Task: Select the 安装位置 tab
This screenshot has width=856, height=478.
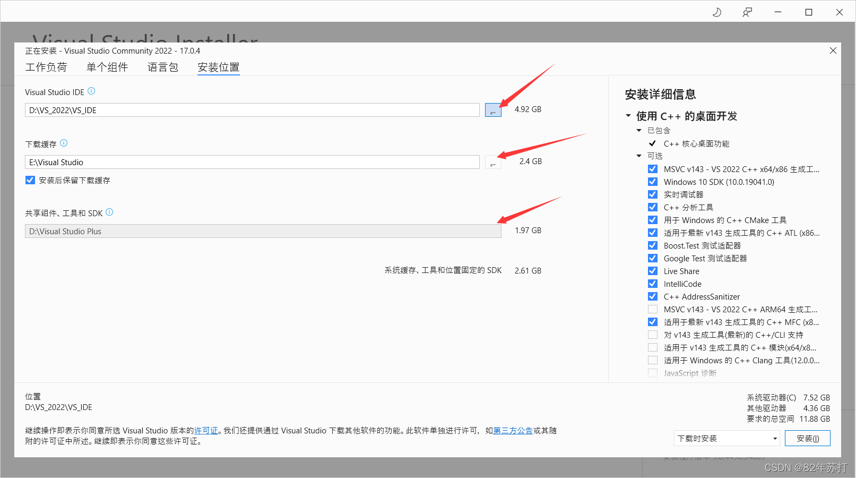Action: (219, 67)
